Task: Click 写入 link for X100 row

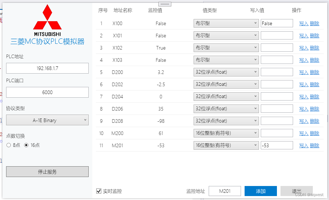Action: coord(303,23)
